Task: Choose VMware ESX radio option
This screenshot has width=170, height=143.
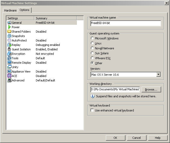Action: pyautogui.click(x=92, y=58)
